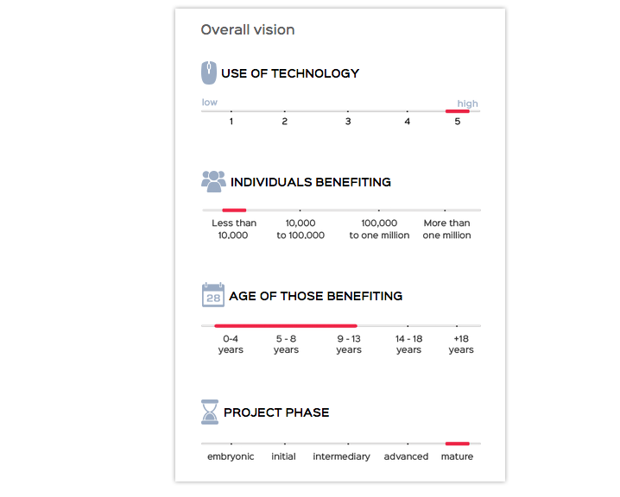Click the 'high' label on the technology scale
620x497 pixels.
coord(468,104)
